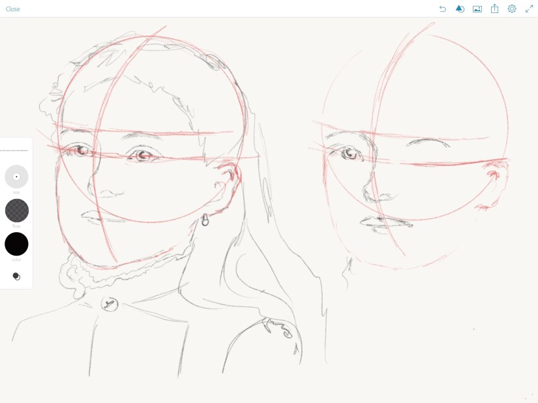Tap the earring on the left portrait

pos(205,220)
